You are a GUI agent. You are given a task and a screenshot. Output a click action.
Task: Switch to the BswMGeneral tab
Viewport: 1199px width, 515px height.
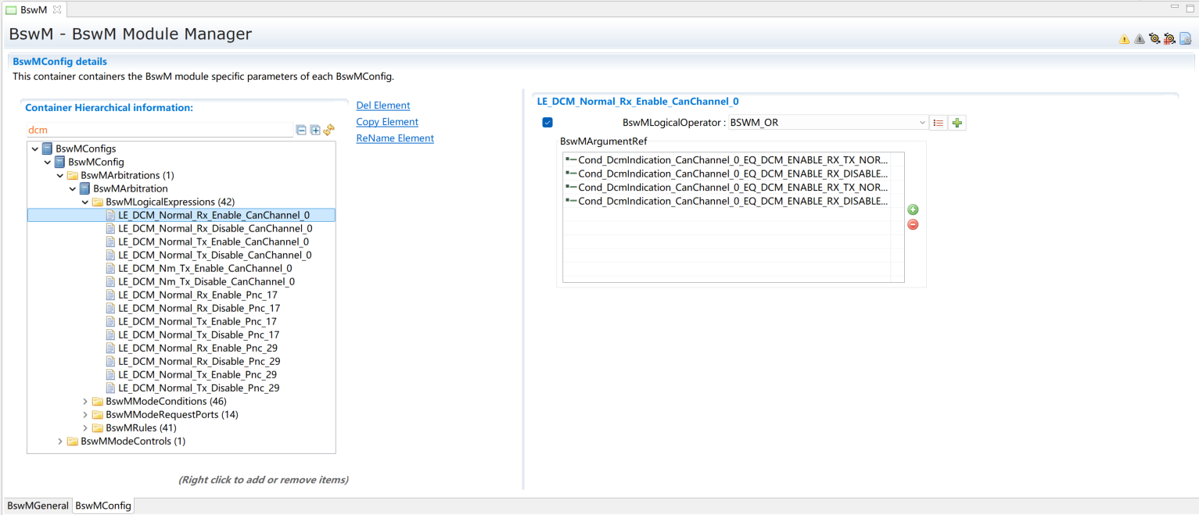38,506
